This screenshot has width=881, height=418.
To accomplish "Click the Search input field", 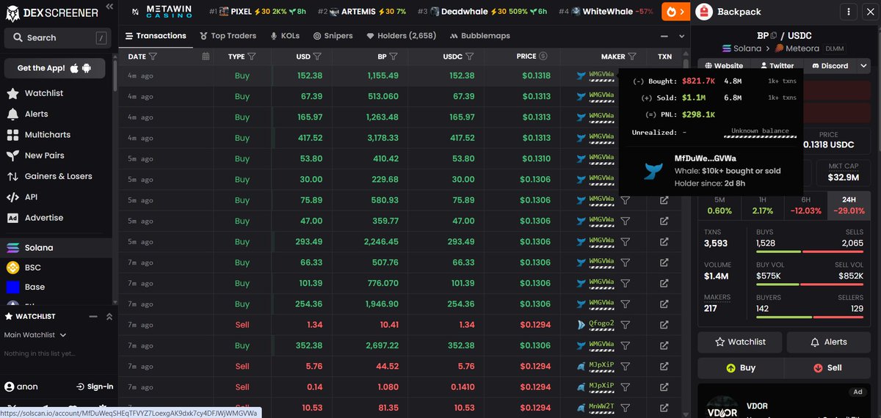I will click(57, 37).
